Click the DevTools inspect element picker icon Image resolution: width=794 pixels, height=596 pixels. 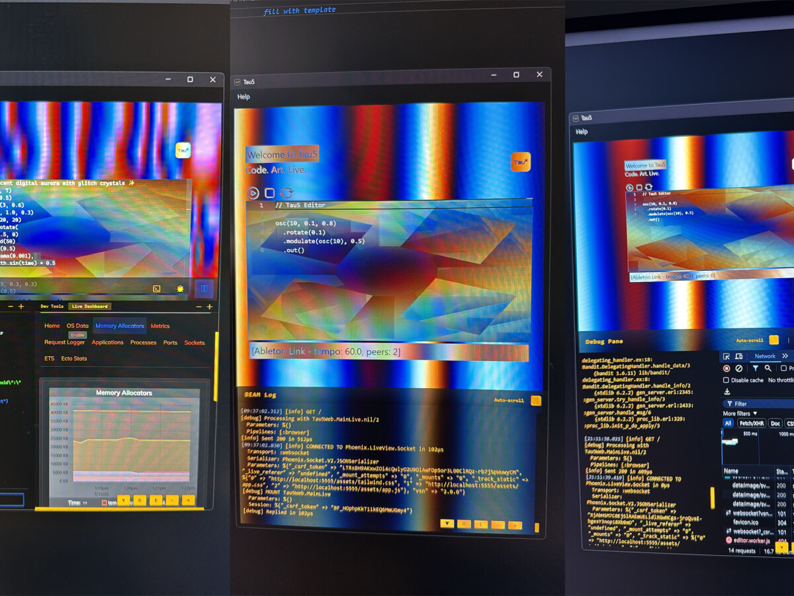(727, 356)
